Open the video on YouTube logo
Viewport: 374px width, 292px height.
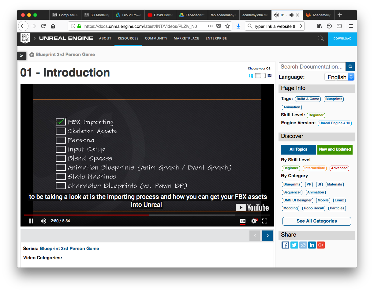252,208
